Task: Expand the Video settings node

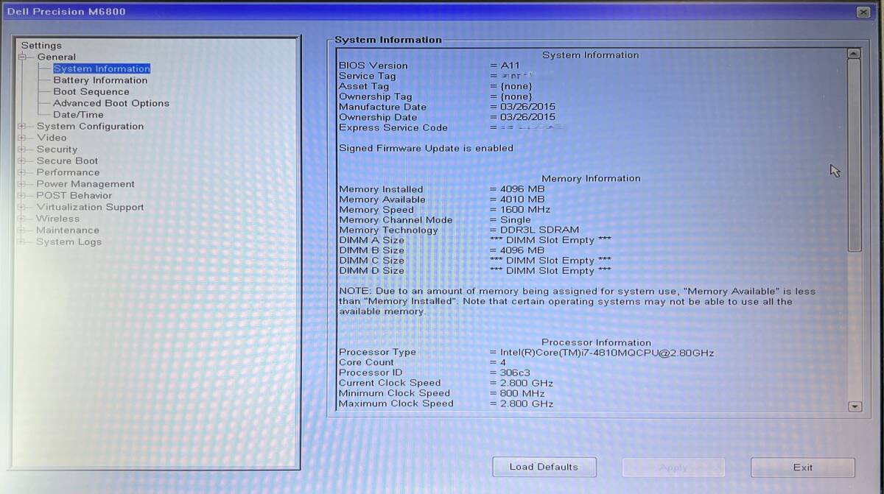Action: pyautogui.click(x=22, y=138)
